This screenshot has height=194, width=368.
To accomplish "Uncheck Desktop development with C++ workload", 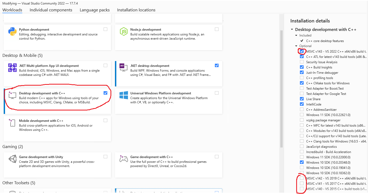I will pyautogui.click(x=105, y=93).
